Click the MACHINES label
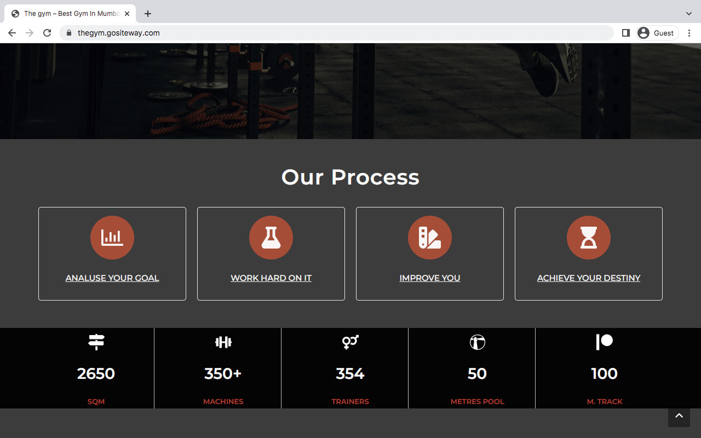Image resolution: width=701 pixels, height=438 pixels. click(223, 401)
